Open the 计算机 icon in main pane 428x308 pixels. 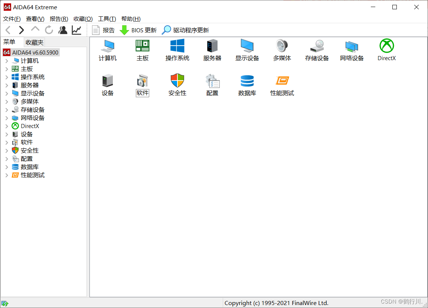point(108,50)
